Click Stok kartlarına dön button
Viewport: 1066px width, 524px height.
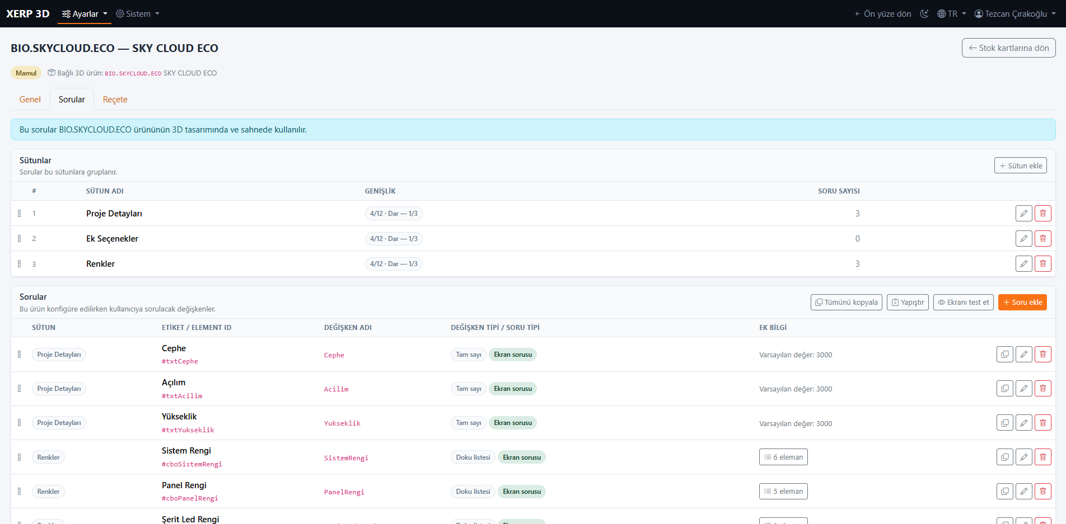1009,48
